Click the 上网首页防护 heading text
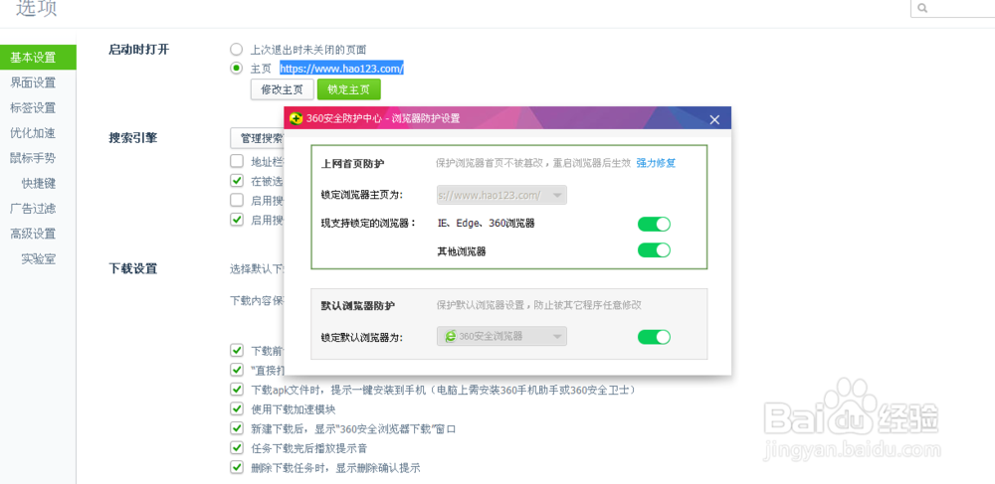The width and height of the screenshot is (995, 484). pyautogui.click(x=353, y=163)
